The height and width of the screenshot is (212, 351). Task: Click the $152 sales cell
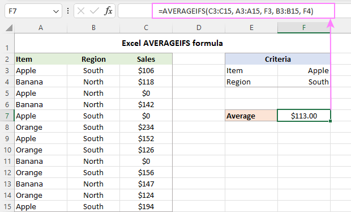146,138
